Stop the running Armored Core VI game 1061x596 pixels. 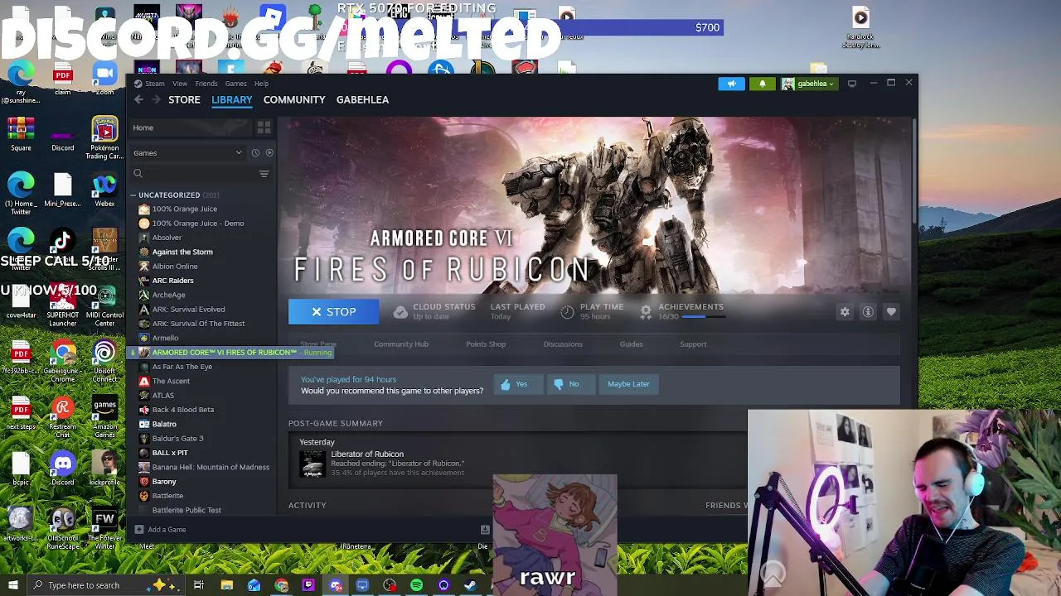click(333, 312)
